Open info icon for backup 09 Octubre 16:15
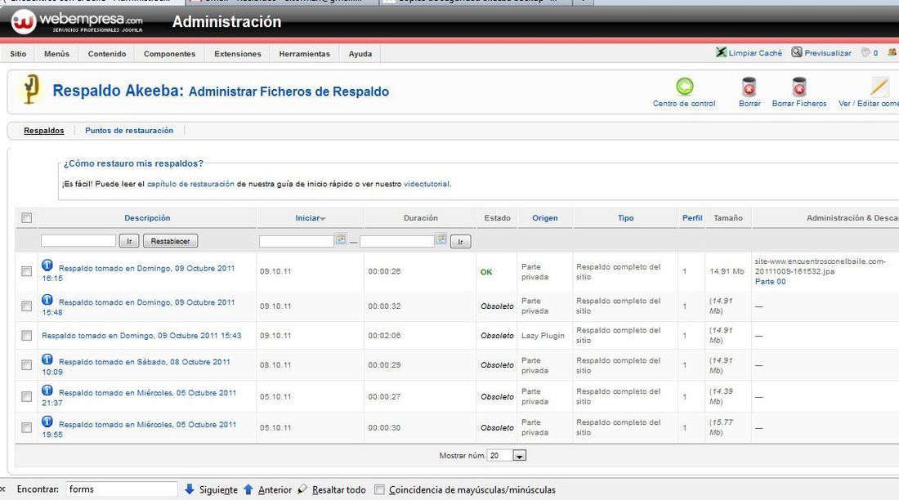 (x=47, y=265)
